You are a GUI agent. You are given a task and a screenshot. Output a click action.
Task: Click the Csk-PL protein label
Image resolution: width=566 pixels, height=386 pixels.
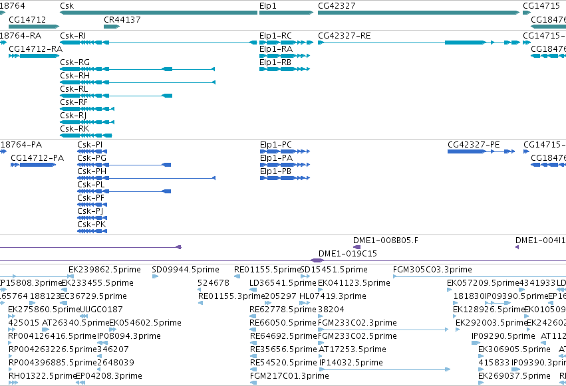(91, 185)
